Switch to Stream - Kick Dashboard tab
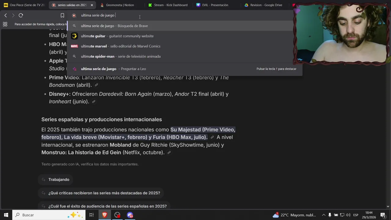Screen dimensions: 391x220 (168, 5)
